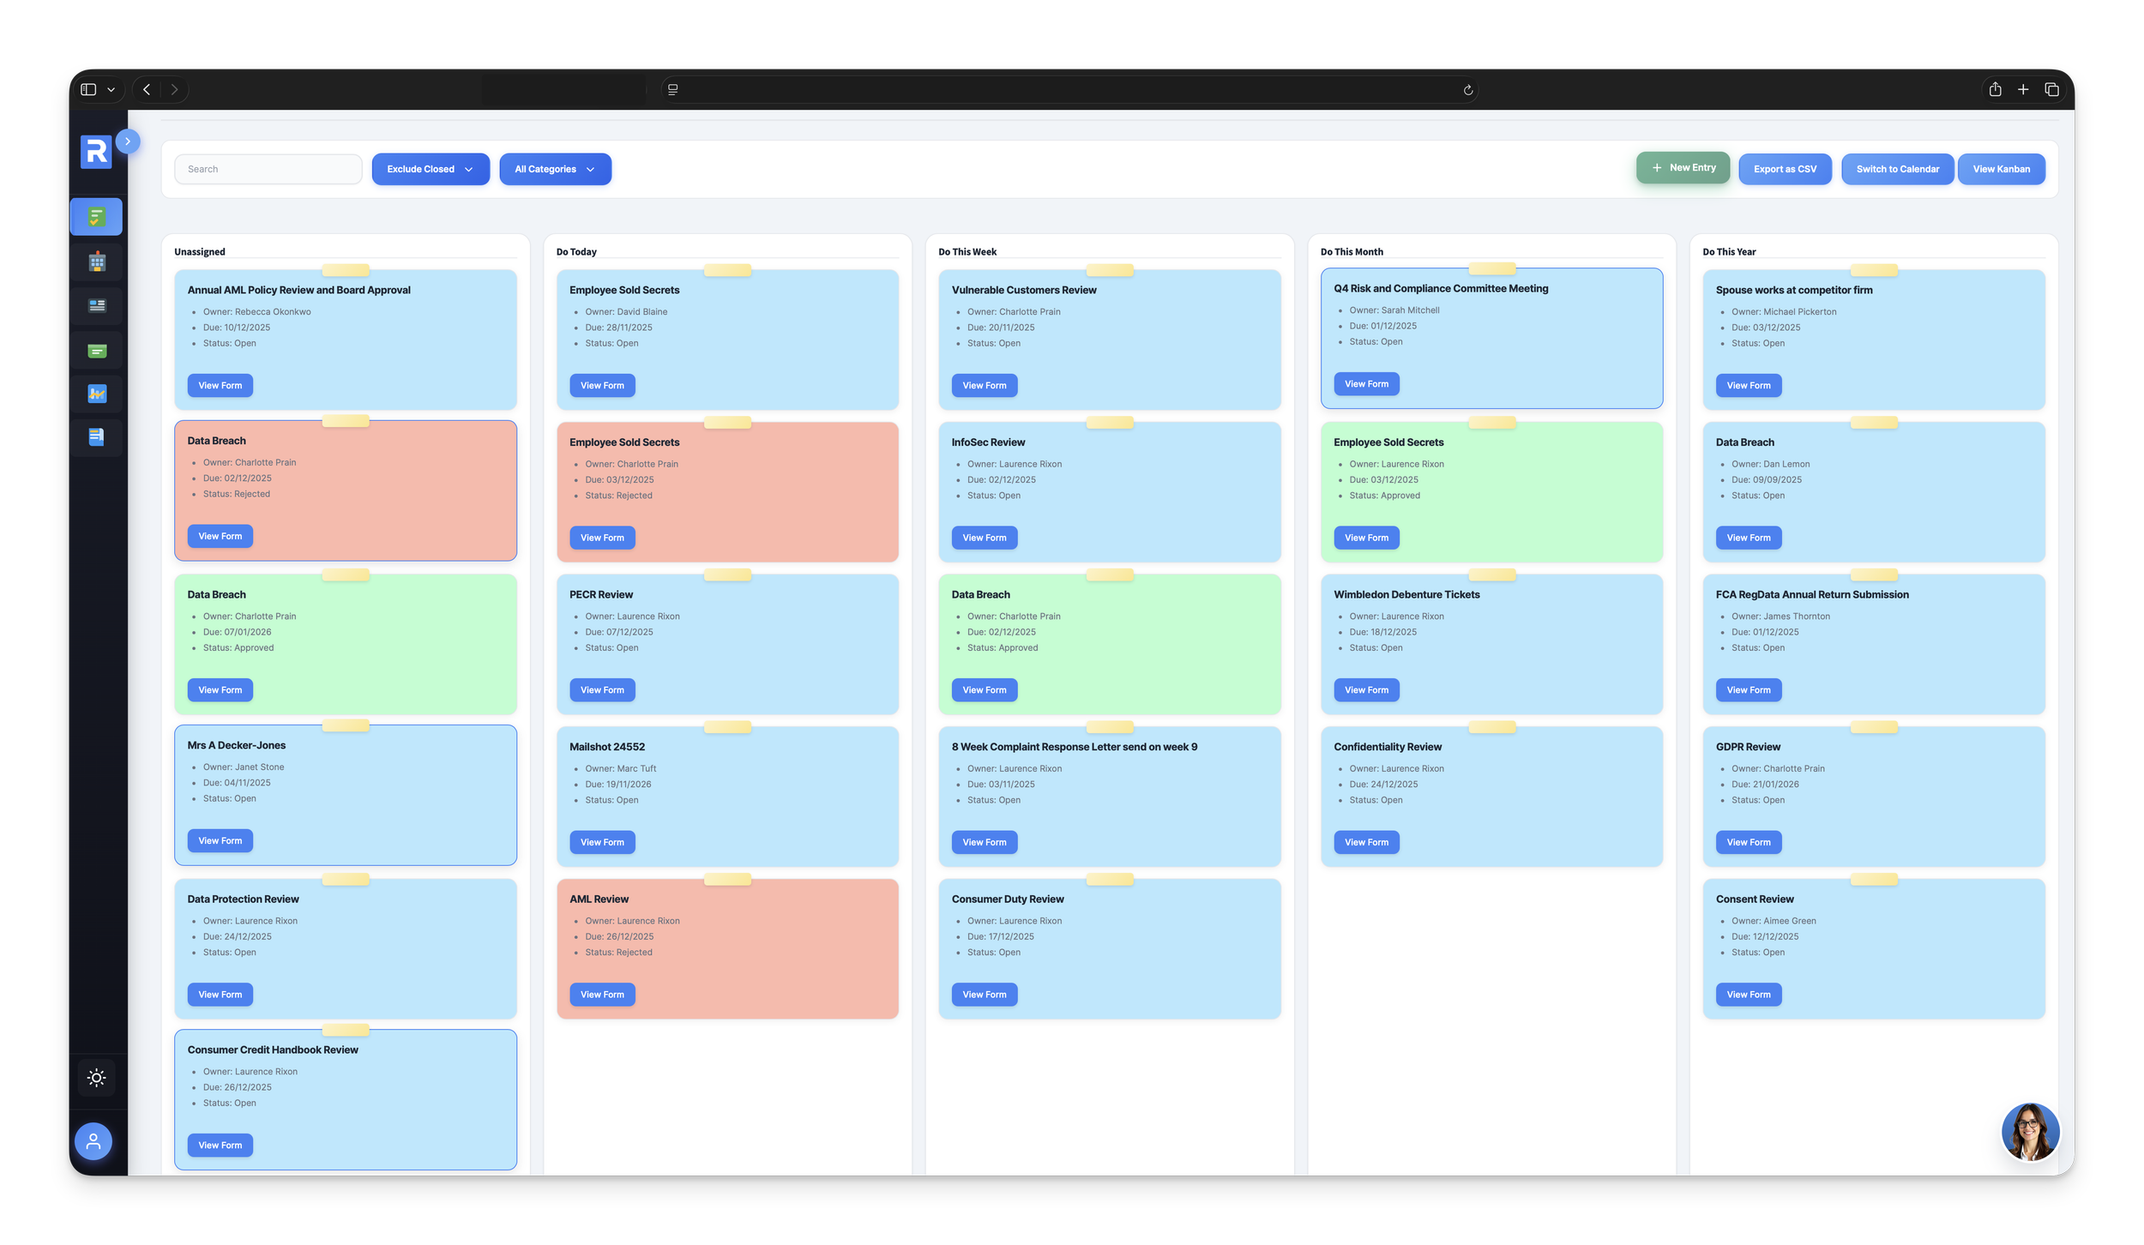Screen dimensions: 2144x1245
Task: Open the Exclude Closed dropdown
Action: point(431,169)
